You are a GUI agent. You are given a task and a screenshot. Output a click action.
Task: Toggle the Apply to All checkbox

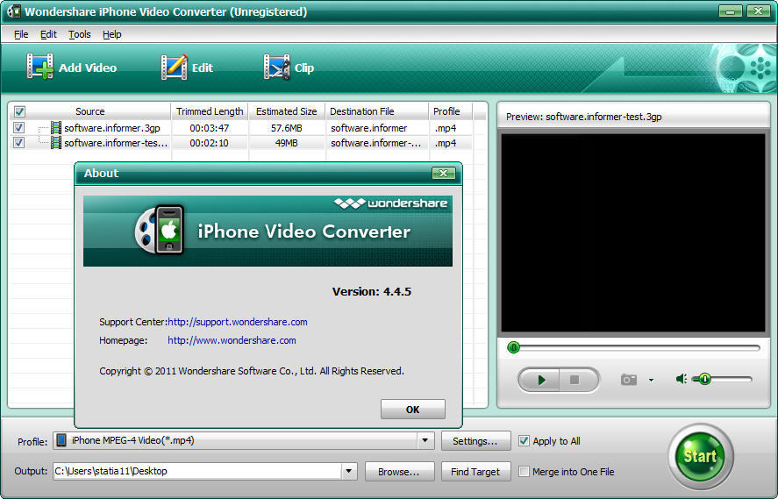point(524,441)
